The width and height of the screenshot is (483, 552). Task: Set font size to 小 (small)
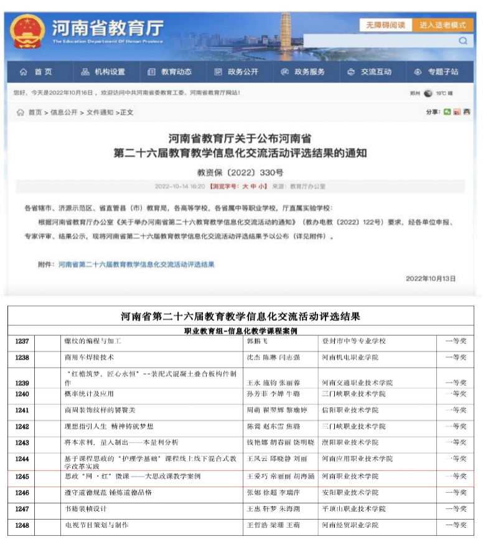(x=262, y=187)
